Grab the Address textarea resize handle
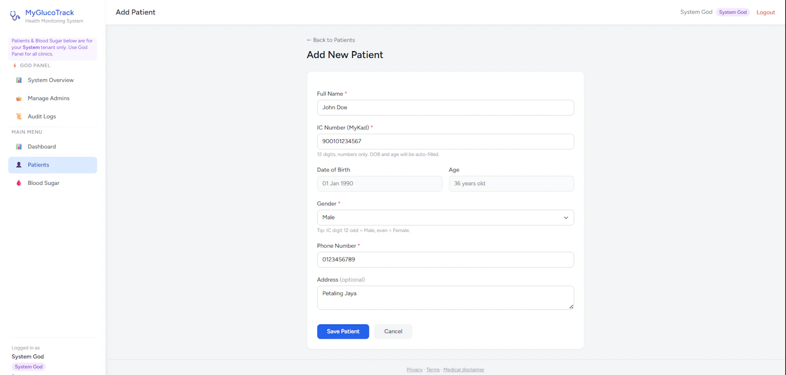The width and height of the screenshot is (786, 375). tap(571, 307)
